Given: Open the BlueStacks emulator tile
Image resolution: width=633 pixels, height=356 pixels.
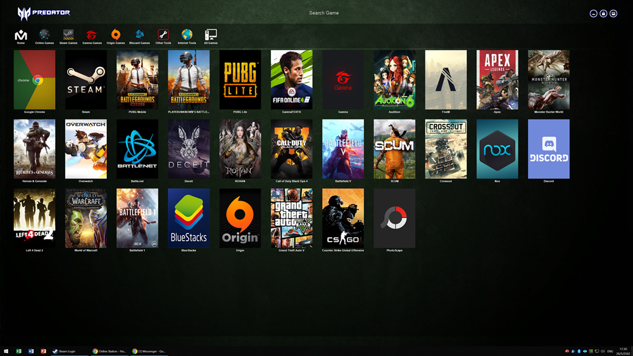Looking at the screenshot, I should coord(189,218).
